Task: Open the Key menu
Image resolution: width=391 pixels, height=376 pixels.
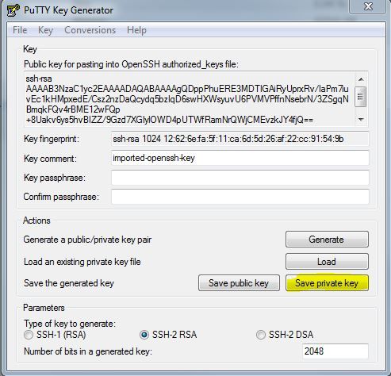Action: tap(45, 30)
